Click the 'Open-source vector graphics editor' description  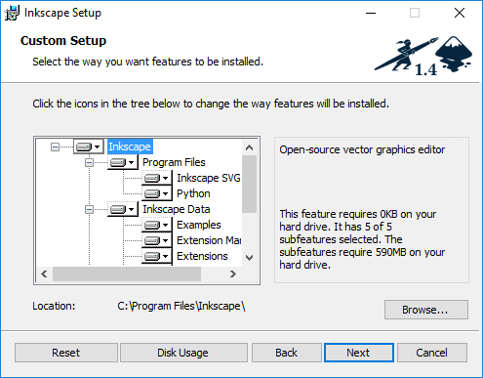click(x=362, y=149)
